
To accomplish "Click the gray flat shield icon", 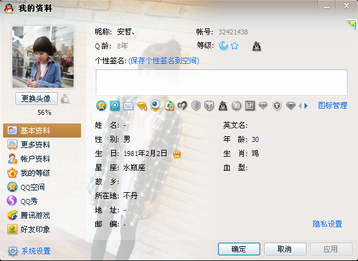I will (196, 106).
